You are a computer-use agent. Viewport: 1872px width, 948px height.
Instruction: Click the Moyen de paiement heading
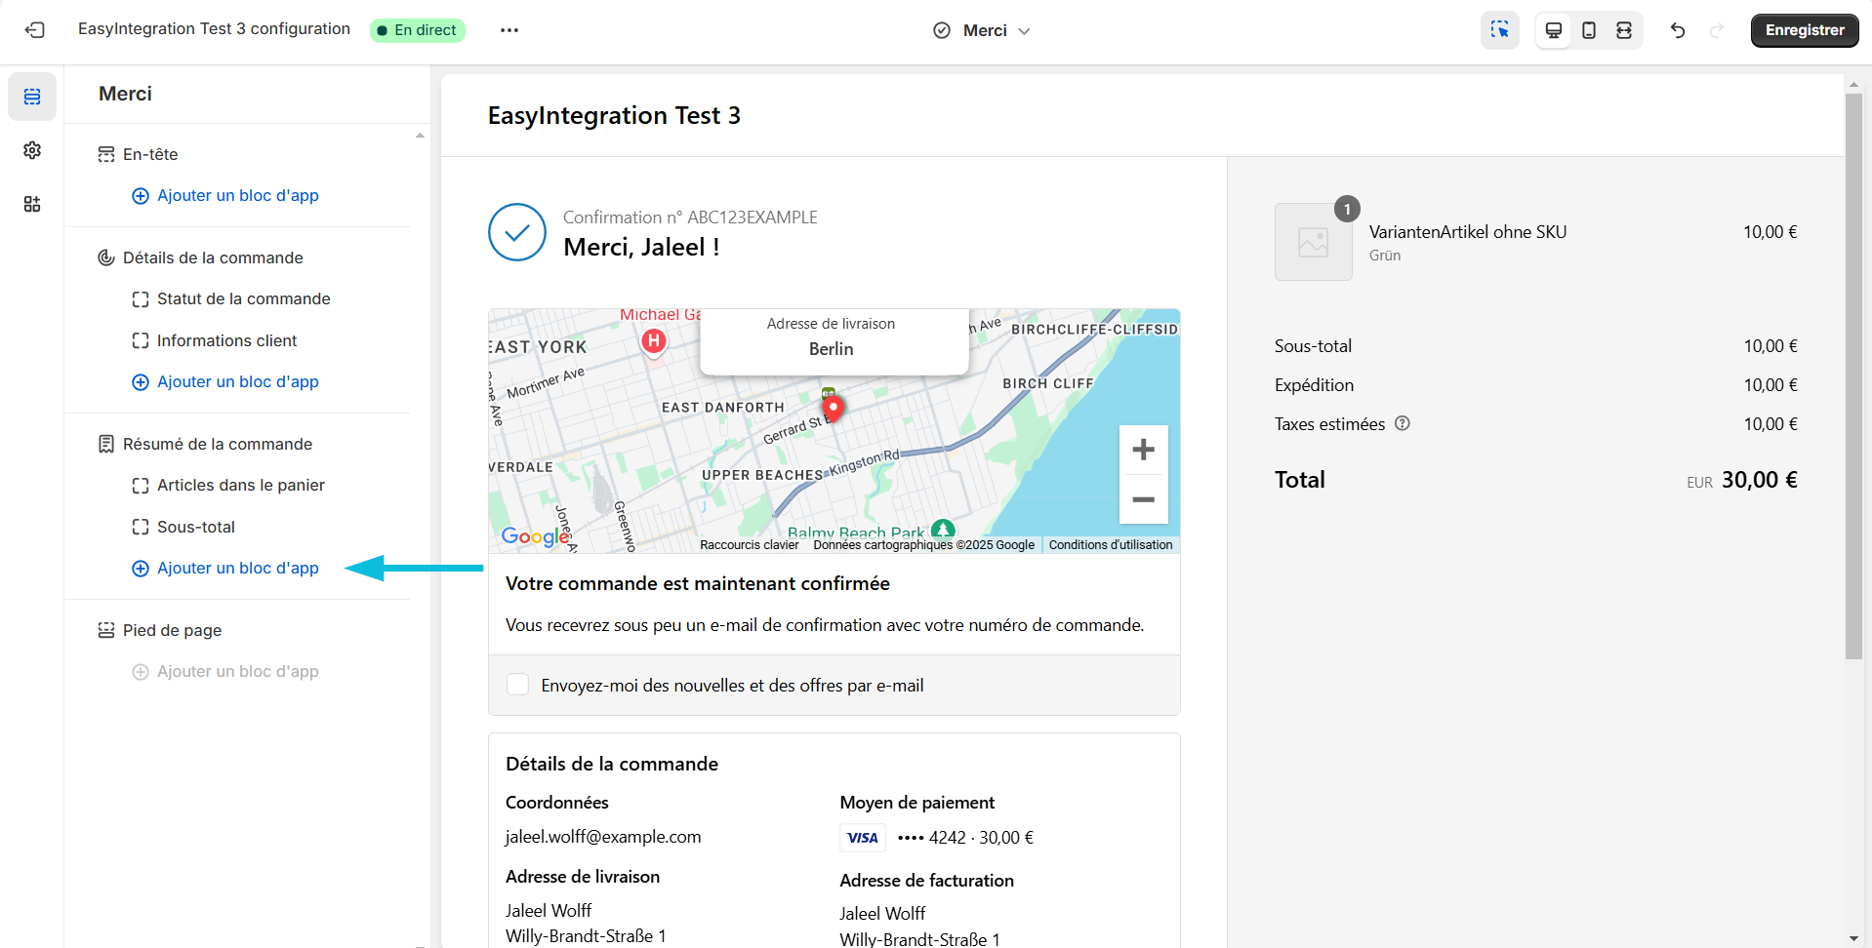pyautogui.click(x=917, y=803)
